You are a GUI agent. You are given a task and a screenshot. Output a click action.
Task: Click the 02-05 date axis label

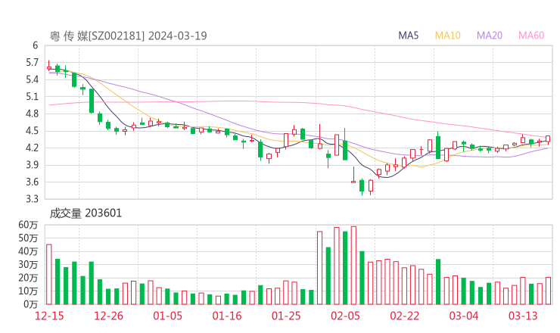345,316
